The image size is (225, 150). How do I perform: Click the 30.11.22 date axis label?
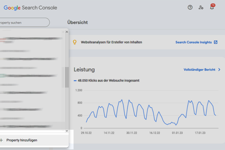pos(131,133)
